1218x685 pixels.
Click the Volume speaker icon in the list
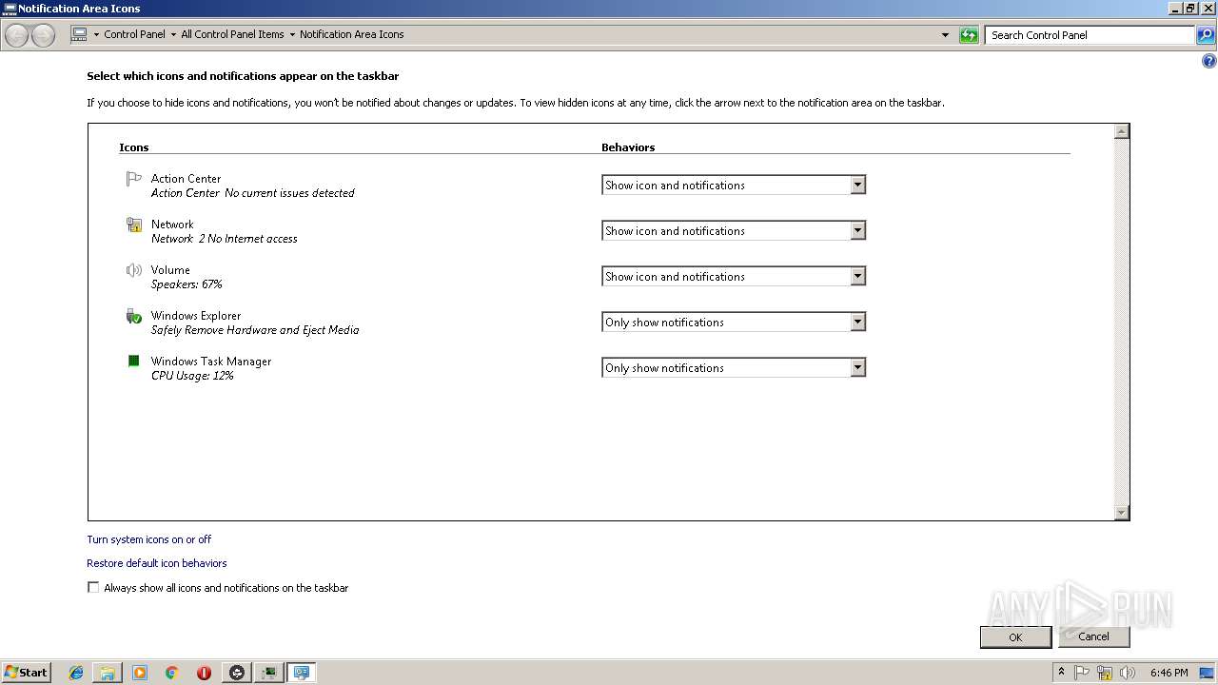coord(134,270)
